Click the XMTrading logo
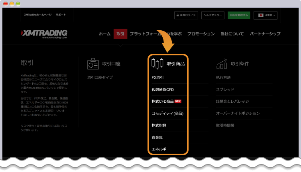Viewport: 301px width, 172px height. 44,34
